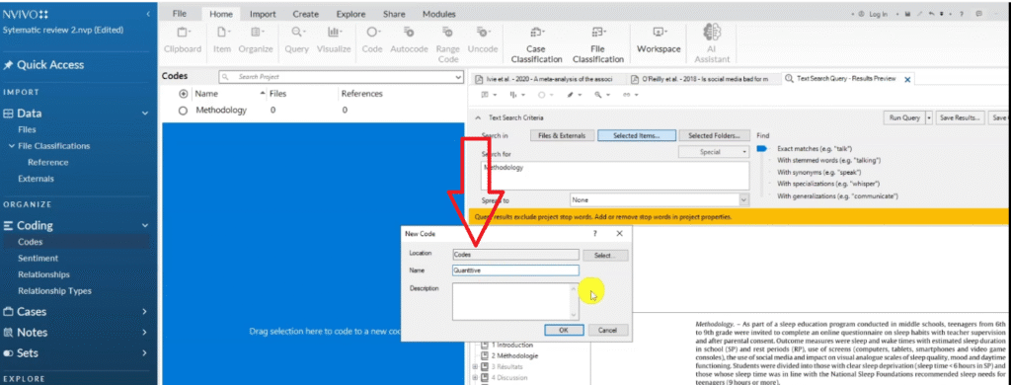Expand the Cases section in sidebar
Screen dimensions: 1011x385
coord(145,312)
